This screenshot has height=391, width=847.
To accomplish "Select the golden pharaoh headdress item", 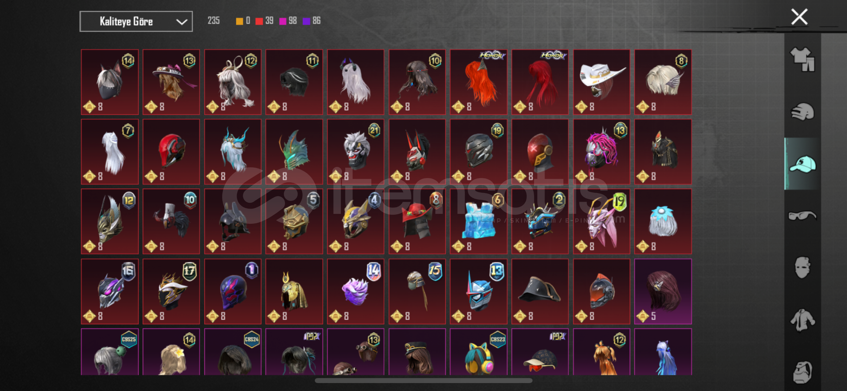I will [x=294, y=291].
